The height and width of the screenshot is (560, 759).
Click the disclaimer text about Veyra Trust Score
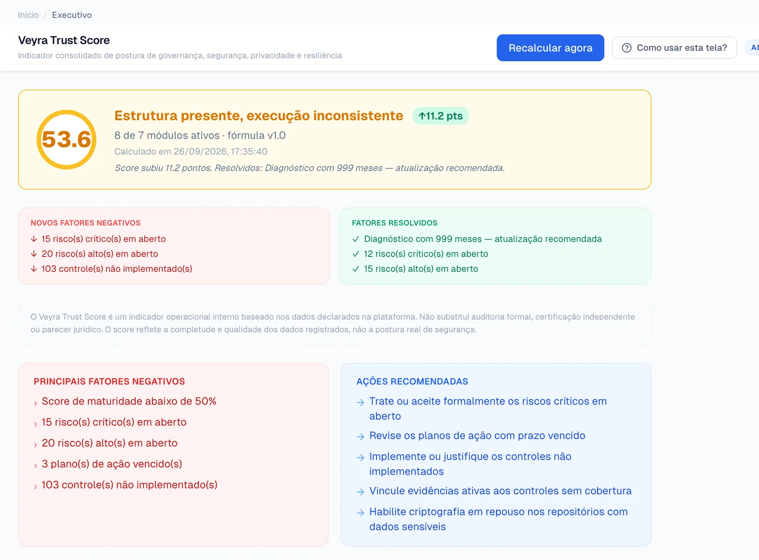pos(333,323)
